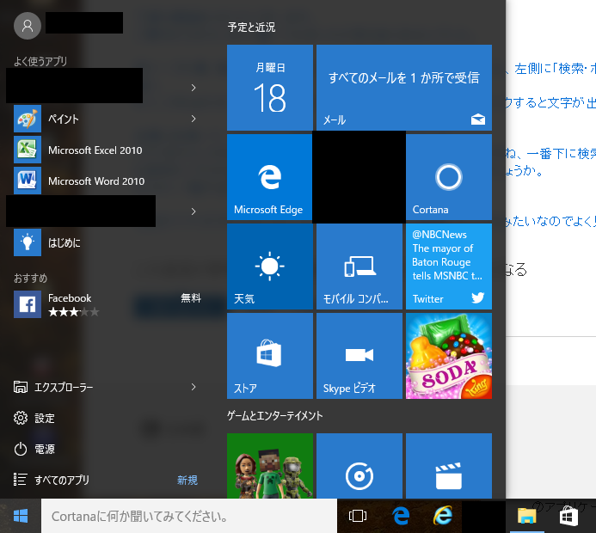The width and height of the screenshot is (596, 533).
Task: Open File Explorer from the taskbar
Action: point(527,516)
